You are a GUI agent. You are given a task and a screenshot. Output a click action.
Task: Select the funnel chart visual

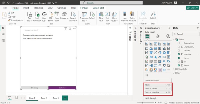pos(151,53)
